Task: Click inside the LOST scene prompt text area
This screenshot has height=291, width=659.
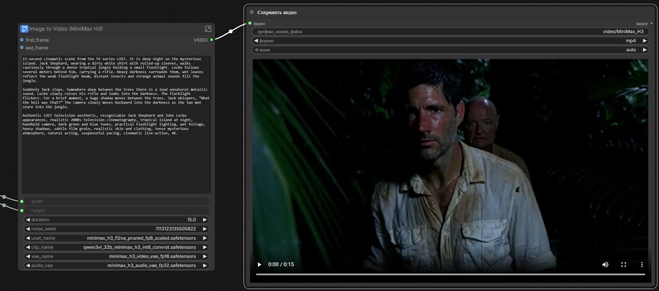Action: click(115, 124)
